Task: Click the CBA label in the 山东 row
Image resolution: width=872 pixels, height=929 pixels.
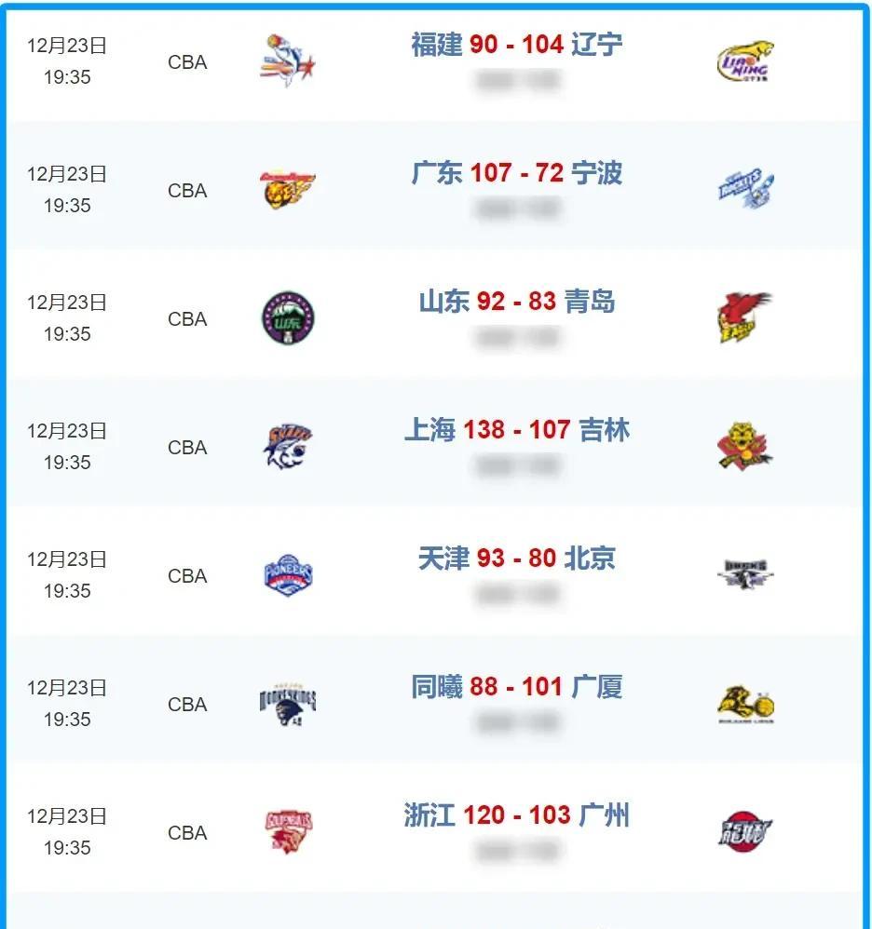Action: click(187, 319)
